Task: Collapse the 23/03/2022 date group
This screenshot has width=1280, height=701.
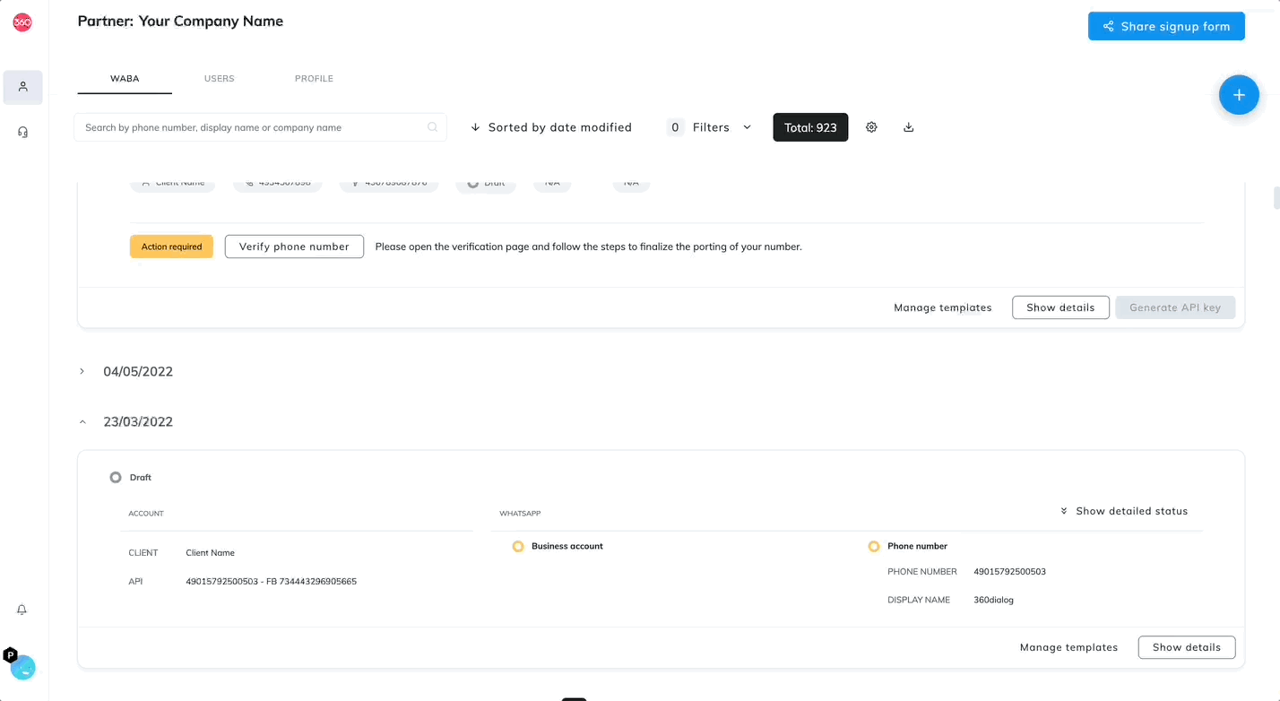Action: click(82, 421)
